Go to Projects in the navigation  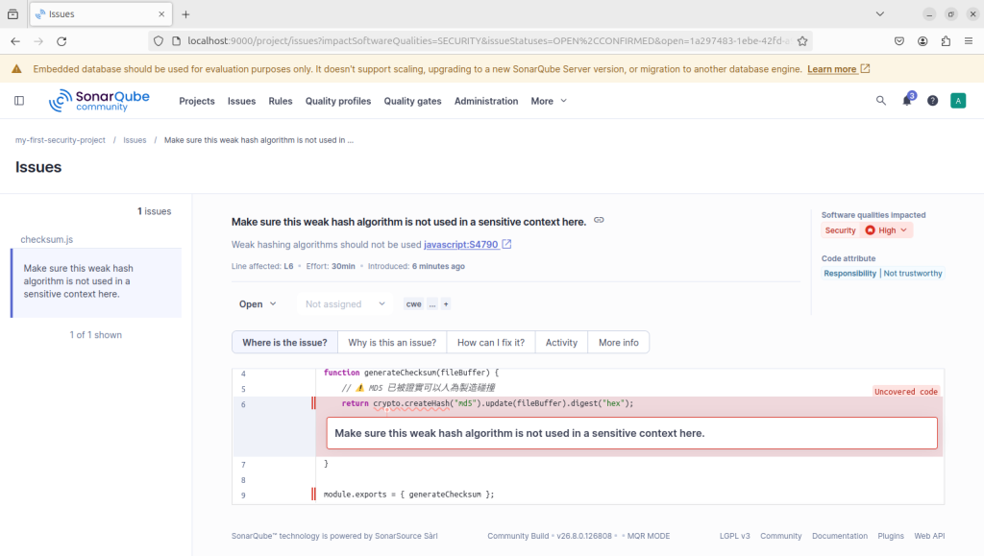[x=197, y=101]
